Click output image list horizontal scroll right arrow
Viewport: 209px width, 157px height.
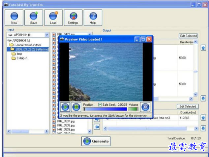191,99
